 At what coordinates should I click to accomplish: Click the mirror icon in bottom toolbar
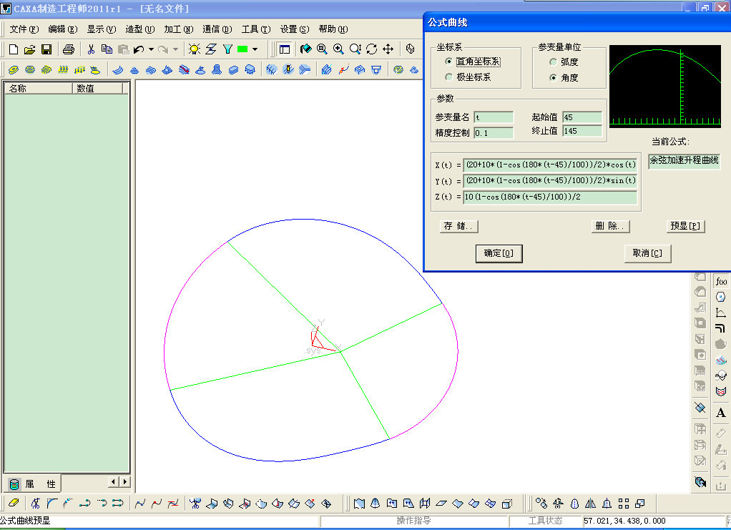(590, 504)
